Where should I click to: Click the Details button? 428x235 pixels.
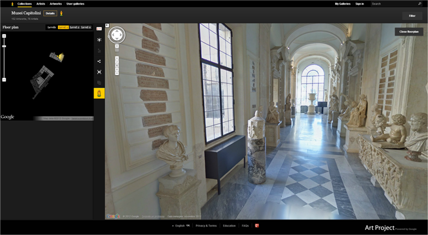50,13
